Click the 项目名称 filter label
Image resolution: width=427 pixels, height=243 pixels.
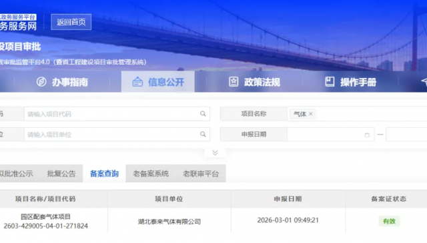click(x=254, y=114)
